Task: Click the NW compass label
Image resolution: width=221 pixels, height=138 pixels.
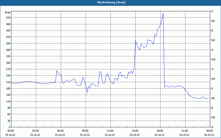Action: click(x=213, y=60)
